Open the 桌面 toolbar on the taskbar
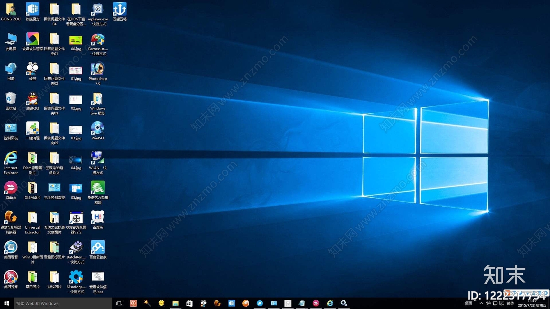 click(x=468, y=303)
